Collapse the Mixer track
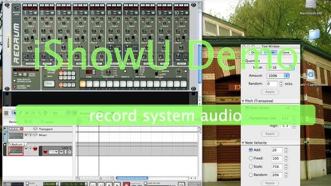The width and height of the screenshot is (331, 186). pos(5,134)
